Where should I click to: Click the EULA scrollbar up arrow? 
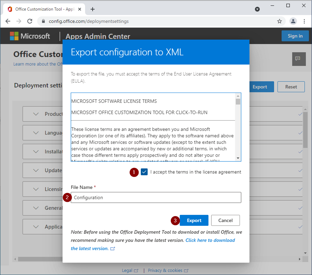tap(238, 96)
